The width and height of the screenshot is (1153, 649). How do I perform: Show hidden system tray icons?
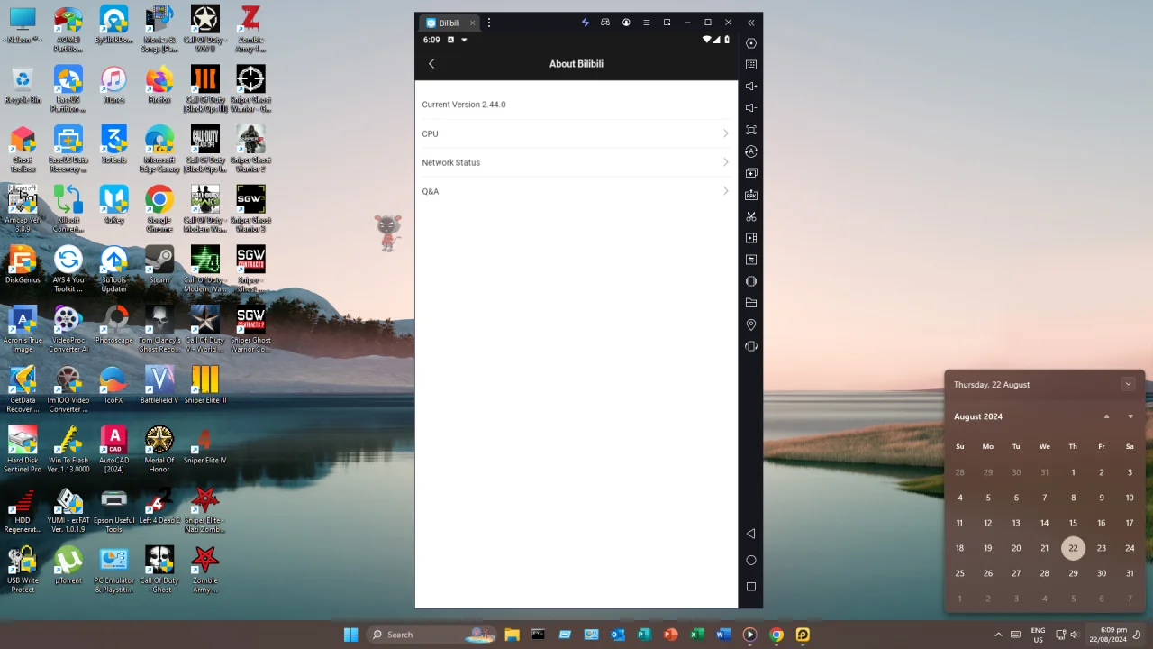pyautogui.click(x=998, y=635)
